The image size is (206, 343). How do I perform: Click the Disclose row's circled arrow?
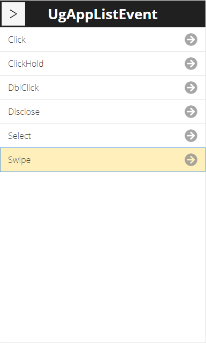[191, 112]
